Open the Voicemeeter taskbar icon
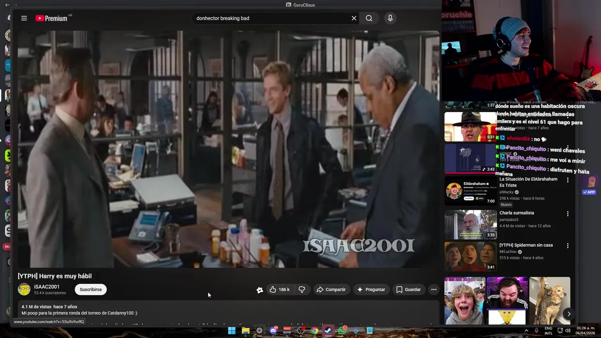The width and height of the screenshot is (601, 338). [x=287, y=330]
